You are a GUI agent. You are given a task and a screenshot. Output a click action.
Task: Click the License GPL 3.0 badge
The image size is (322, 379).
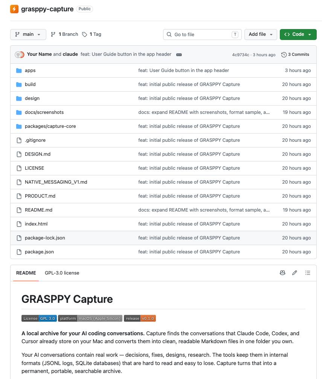click(x=39, y=318)
